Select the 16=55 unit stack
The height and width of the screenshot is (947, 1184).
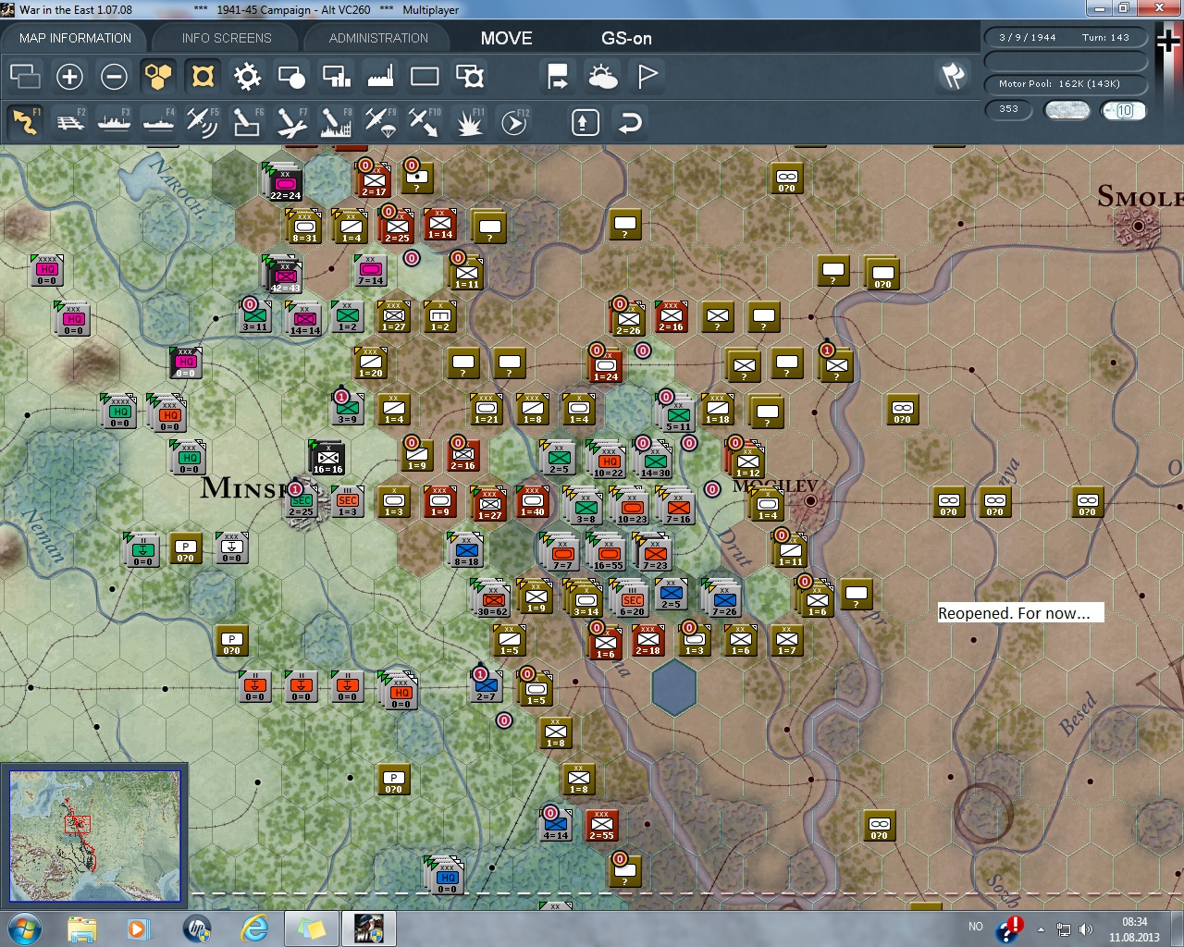(608, 553)
